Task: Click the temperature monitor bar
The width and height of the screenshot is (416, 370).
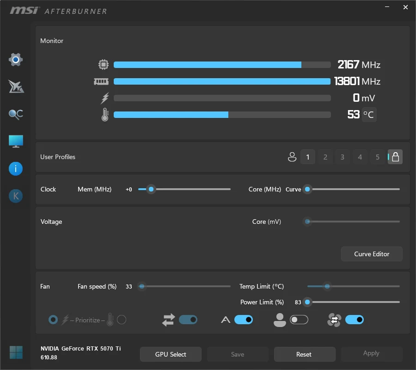Action: coord(222,115)
